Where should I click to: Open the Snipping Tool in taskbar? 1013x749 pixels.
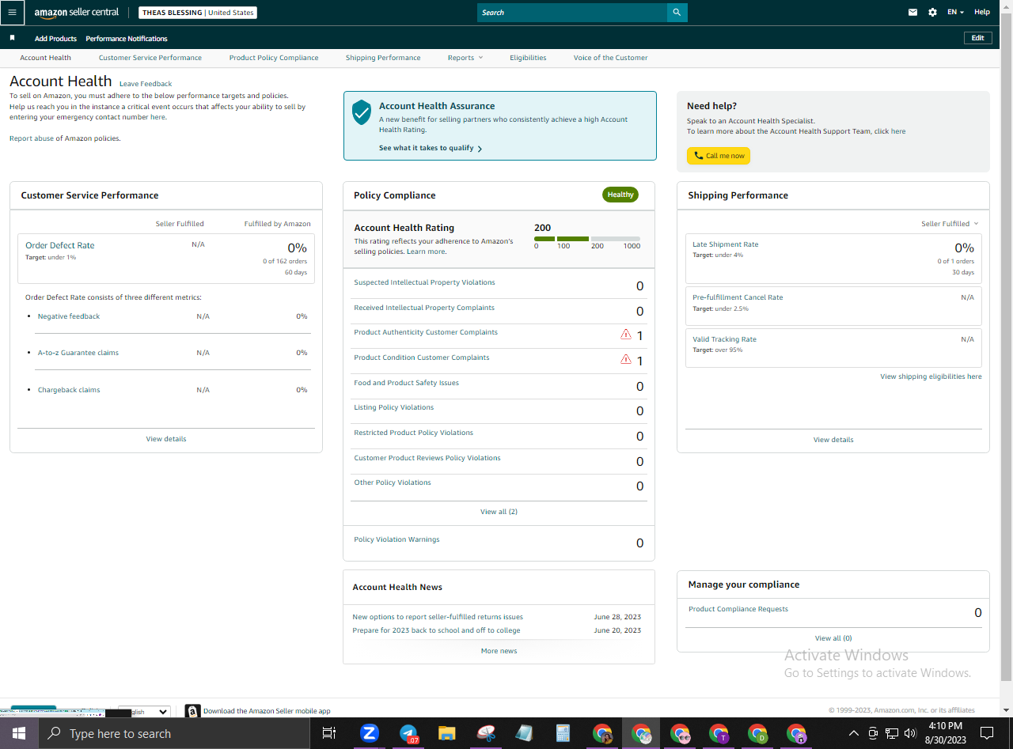[x=486, y=733]
